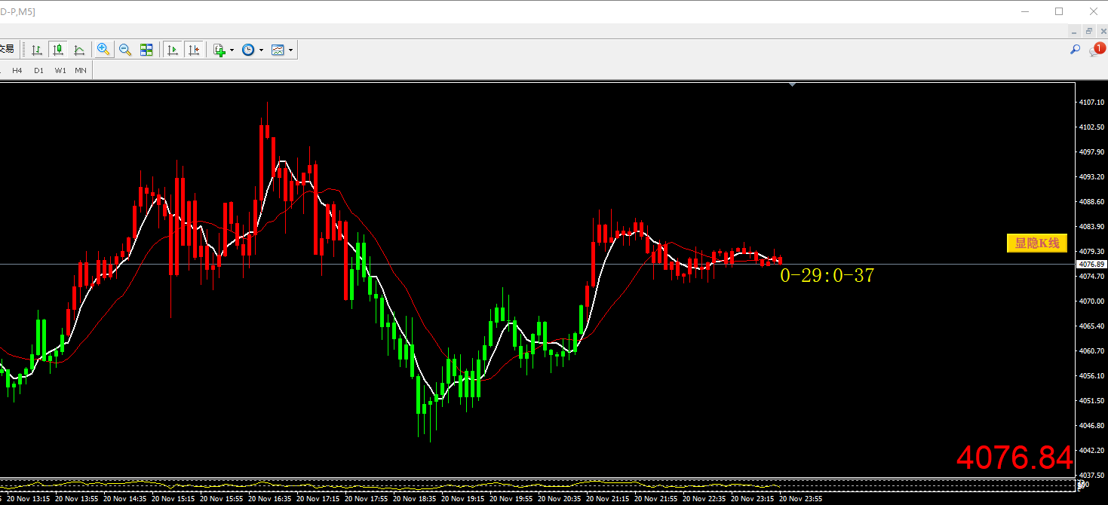
Task: Click the large red 4076.84 price
Action: (x=1014, y=458)
